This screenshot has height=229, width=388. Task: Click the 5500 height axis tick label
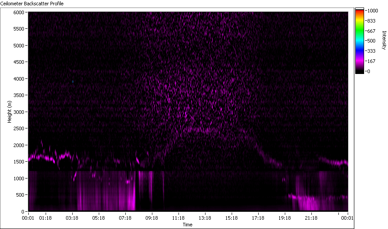(19, 29)
